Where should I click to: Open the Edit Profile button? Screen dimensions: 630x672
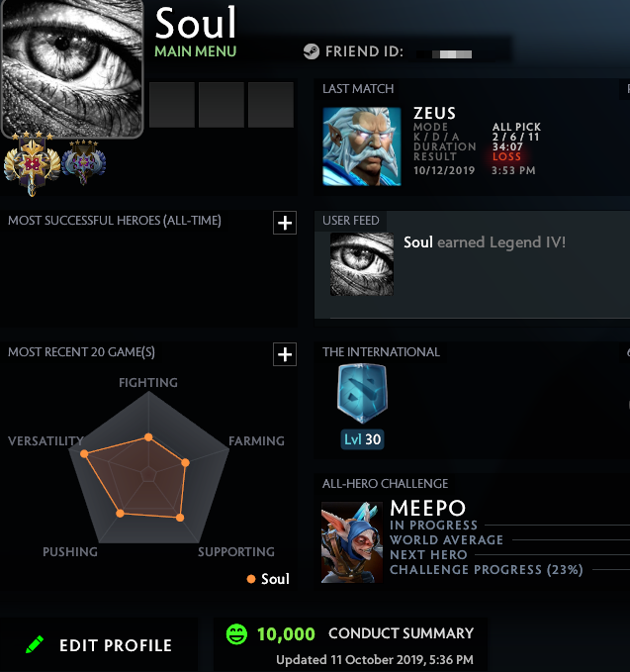[99, 645]
